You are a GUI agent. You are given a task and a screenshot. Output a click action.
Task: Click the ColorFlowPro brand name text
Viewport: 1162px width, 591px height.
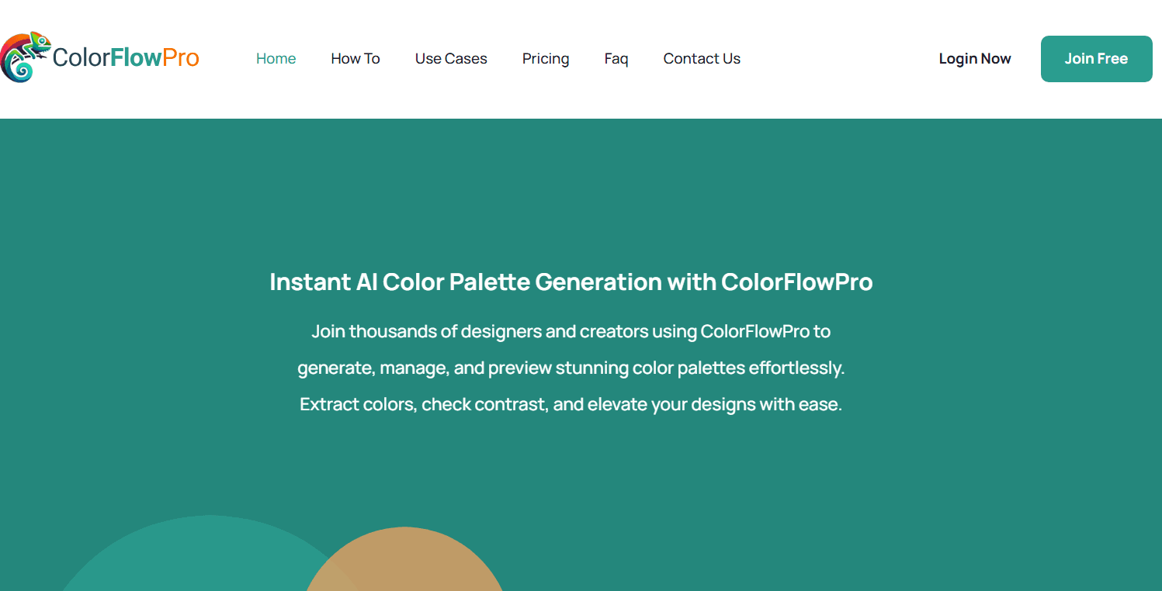click(126, 57)
